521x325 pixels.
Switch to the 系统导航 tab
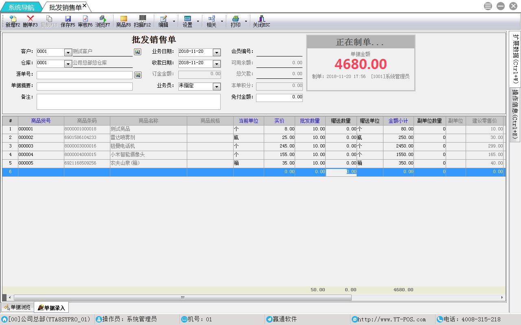(x=21, y=7)
